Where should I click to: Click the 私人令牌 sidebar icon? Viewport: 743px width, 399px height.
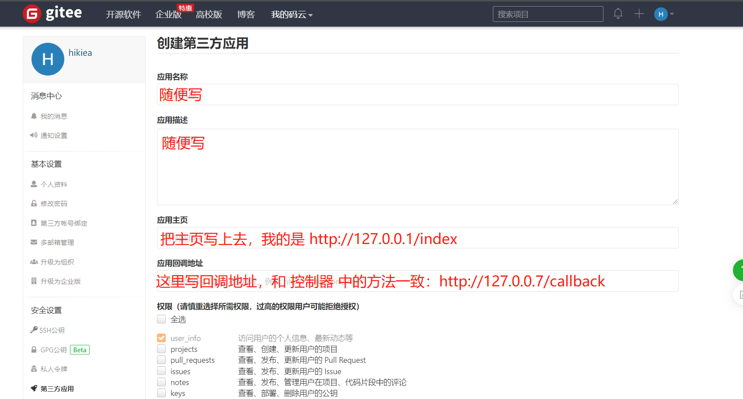[x=34, y=369]
